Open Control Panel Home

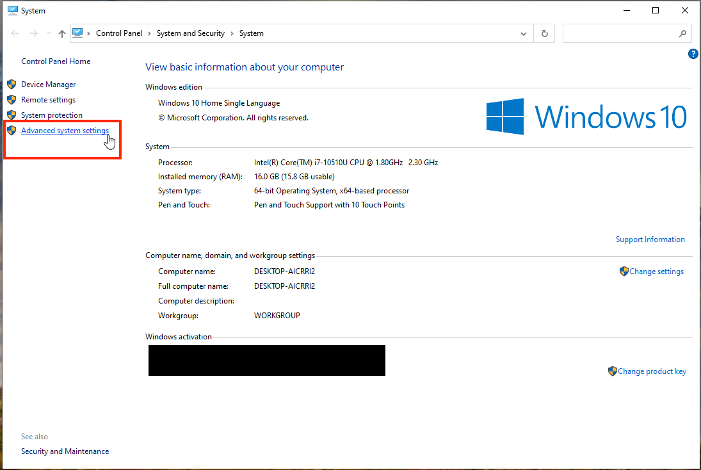[56, 61]
